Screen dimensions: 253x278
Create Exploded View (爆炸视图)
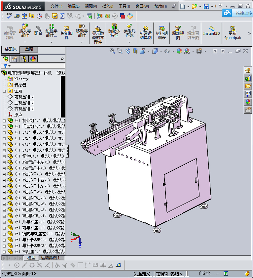178,33
